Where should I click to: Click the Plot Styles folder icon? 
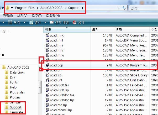(7, 92)
